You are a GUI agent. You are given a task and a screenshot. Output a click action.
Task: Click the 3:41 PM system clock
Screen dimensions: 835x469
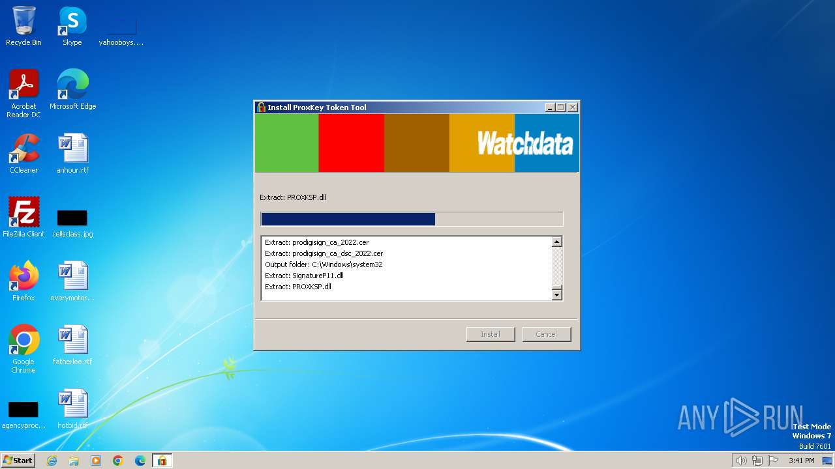coord(801,461)
